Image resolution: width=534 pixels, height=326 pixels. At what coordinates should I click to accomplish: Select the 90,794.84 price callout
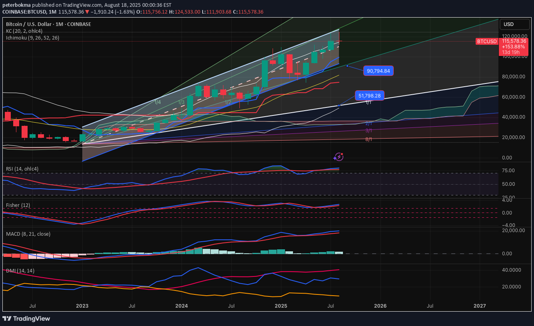pos(379,71)
